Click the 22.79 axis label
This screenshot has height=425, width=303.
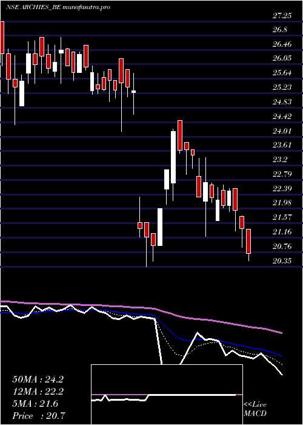[x=282, y=174]
